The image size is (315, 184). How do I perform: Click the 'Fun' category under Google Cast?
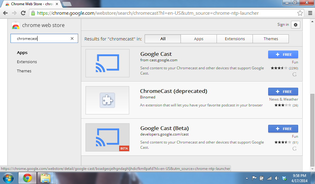click(295, 62)
